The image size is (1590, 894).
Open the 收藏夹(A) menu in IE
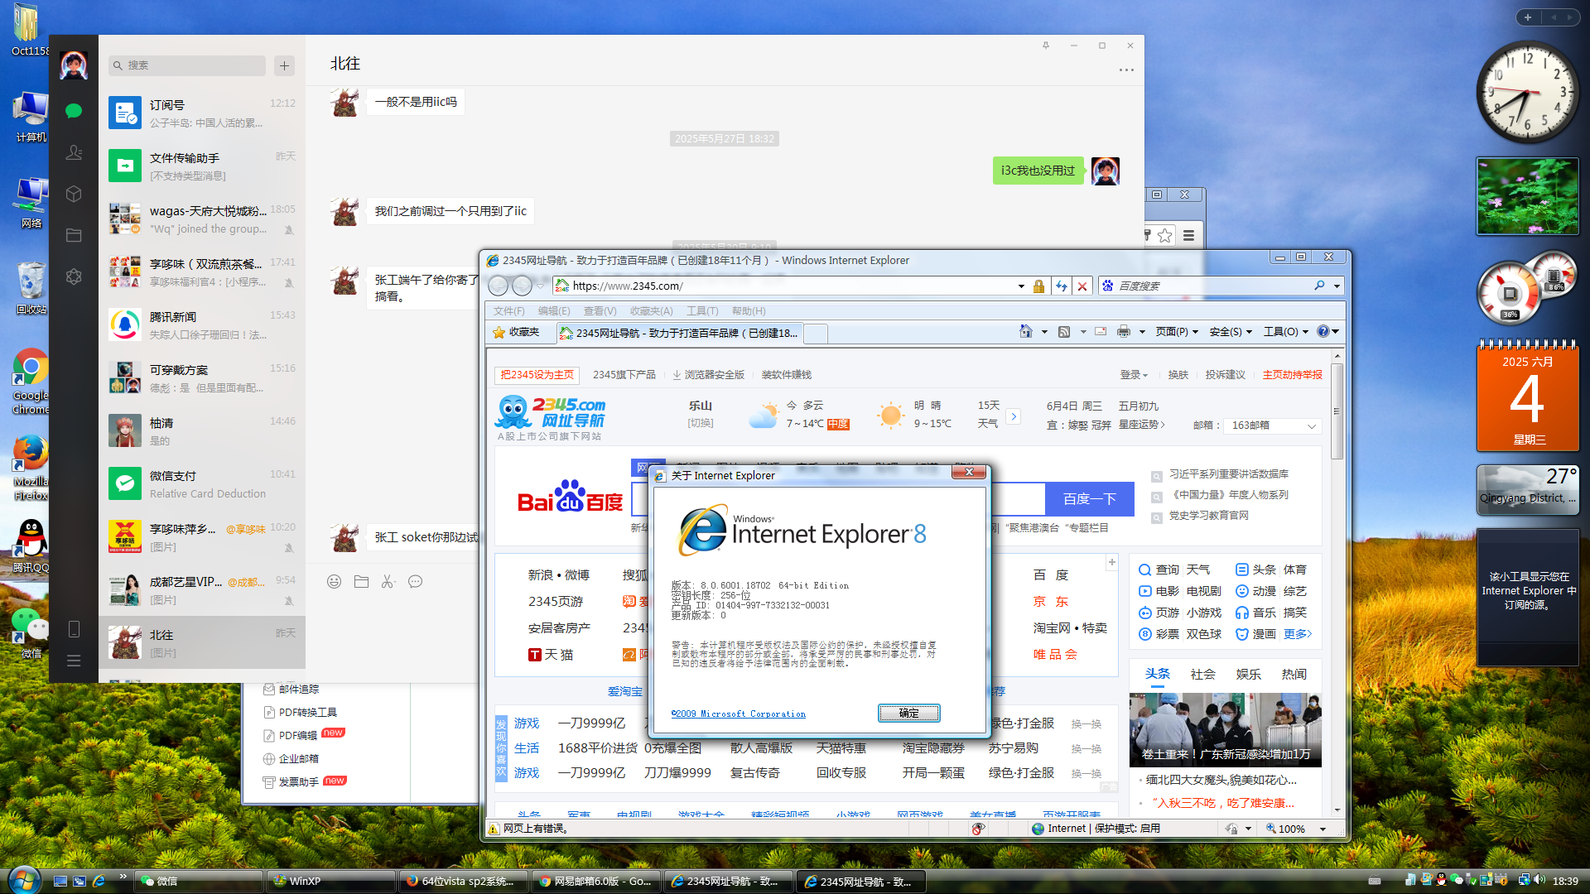(651, 311)
